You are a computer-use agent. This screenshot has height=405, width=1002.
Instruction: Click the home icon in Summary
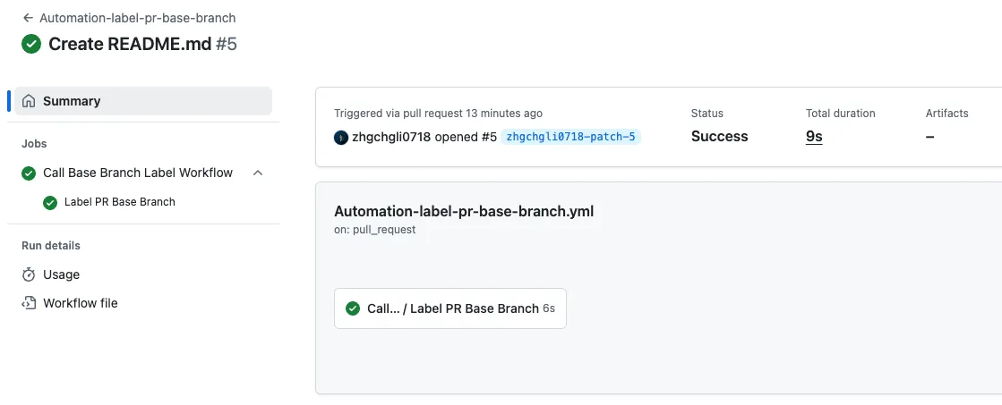(x=30, y=101)
